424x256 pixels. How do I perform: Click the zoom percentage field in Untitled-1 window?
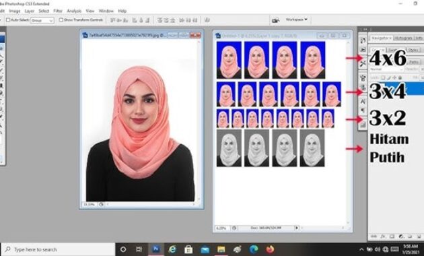point(221,228)
